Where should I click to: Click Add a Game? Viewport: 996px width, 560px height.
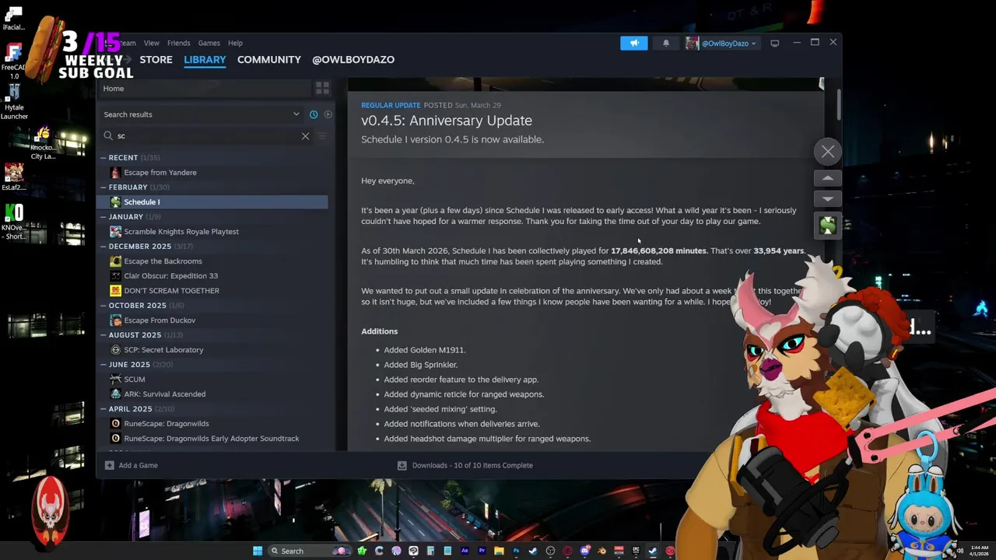click(x=132, y=466)
